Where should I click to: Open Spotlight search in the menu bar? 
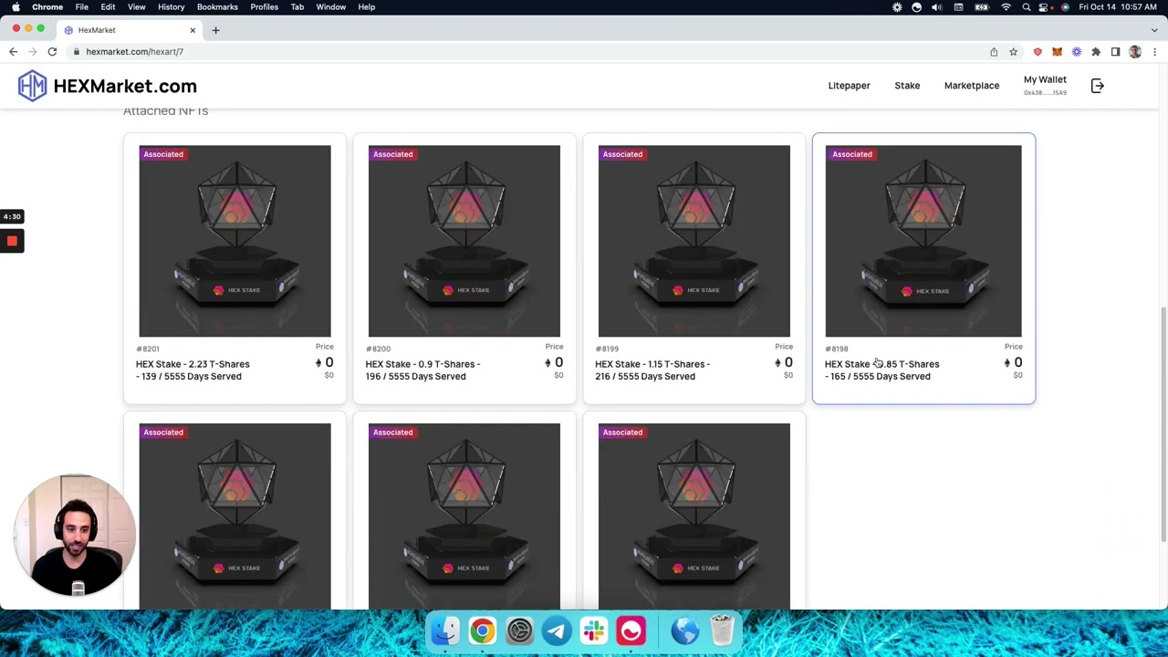click(x=1027, y=7)
